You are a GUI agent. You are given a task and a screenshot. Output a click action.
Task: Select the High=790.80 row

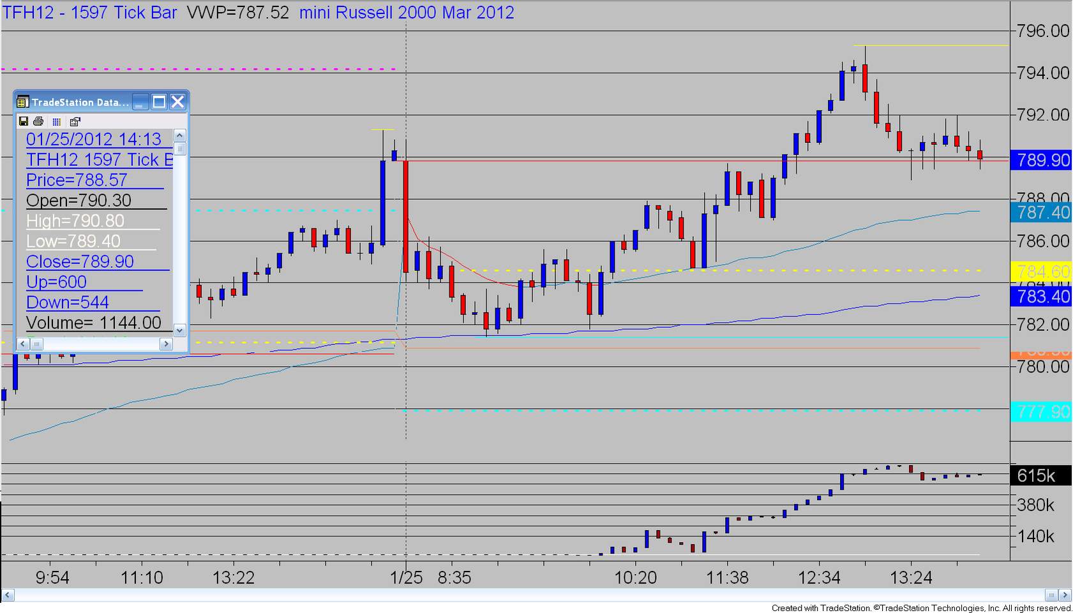tap(75, 221)
